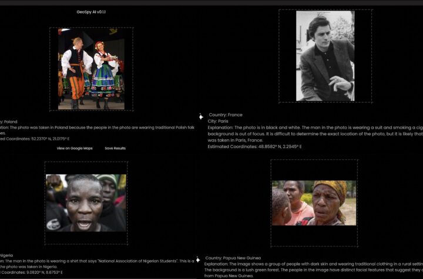Click the Papua New Guinea explanation paragraph
Viewport: 423px width, 279px height.
313,270
